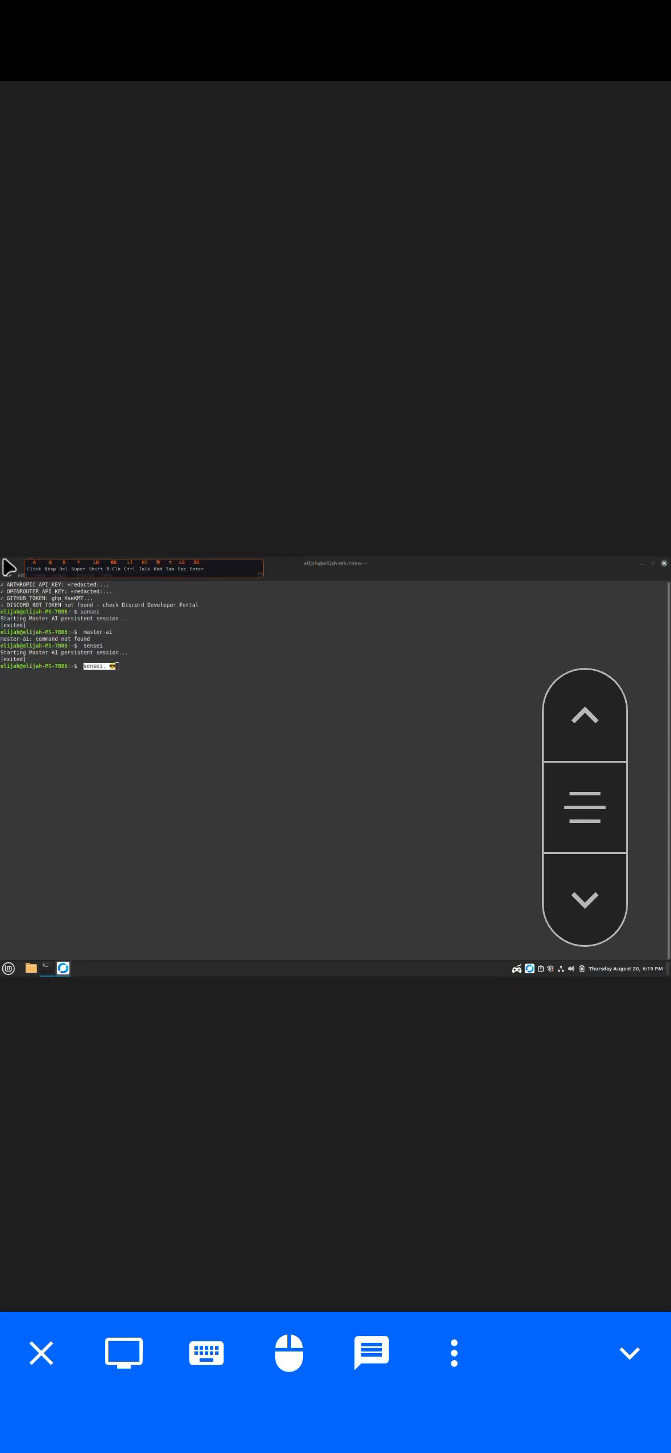Screen dimensions: 671x1453
Task: Open the Linux Mint start menu
Action: 9,969
